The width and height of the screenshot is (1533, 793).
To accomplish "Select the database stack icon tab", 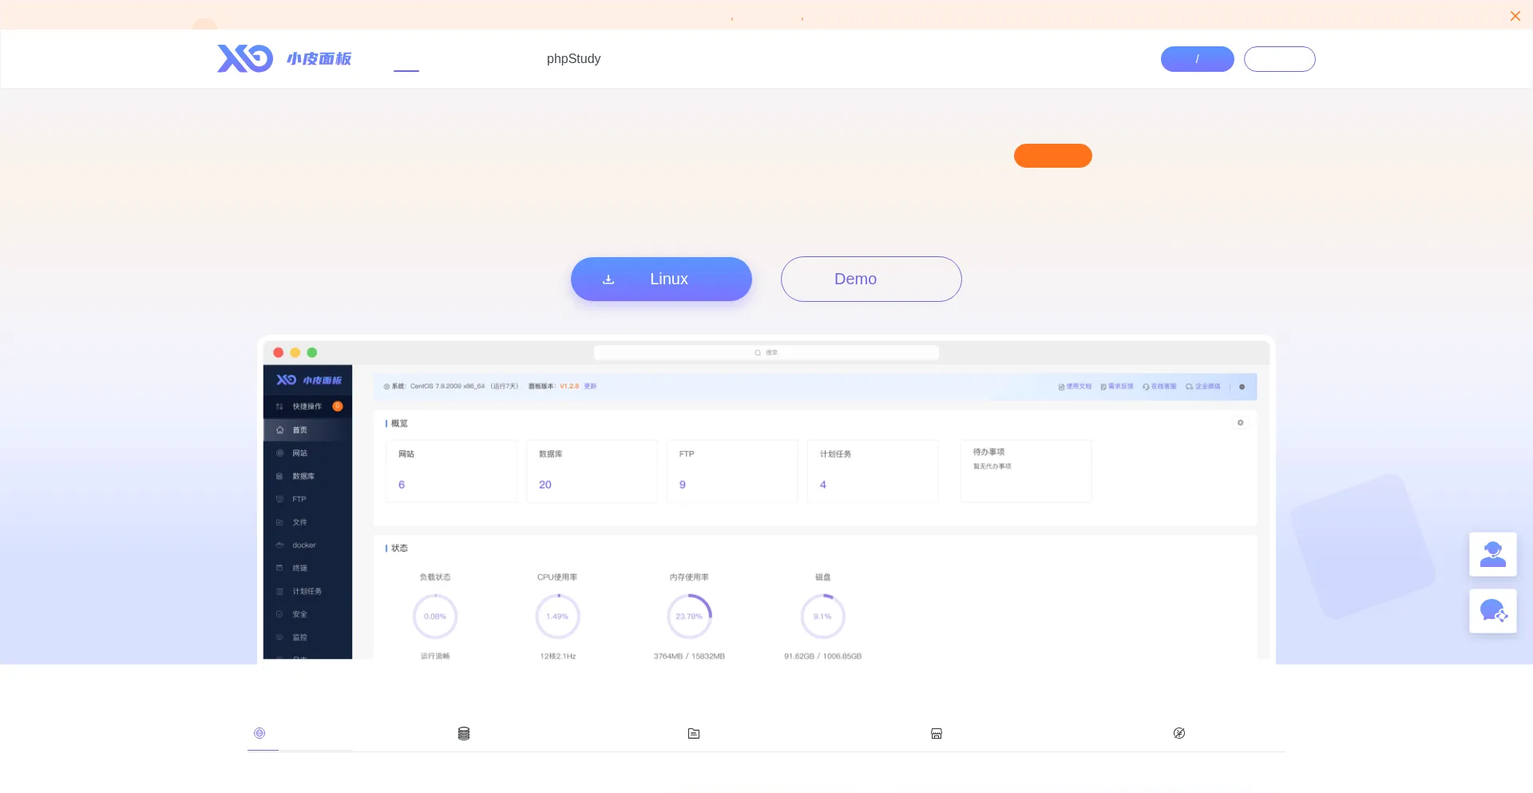I will (464, 733).
